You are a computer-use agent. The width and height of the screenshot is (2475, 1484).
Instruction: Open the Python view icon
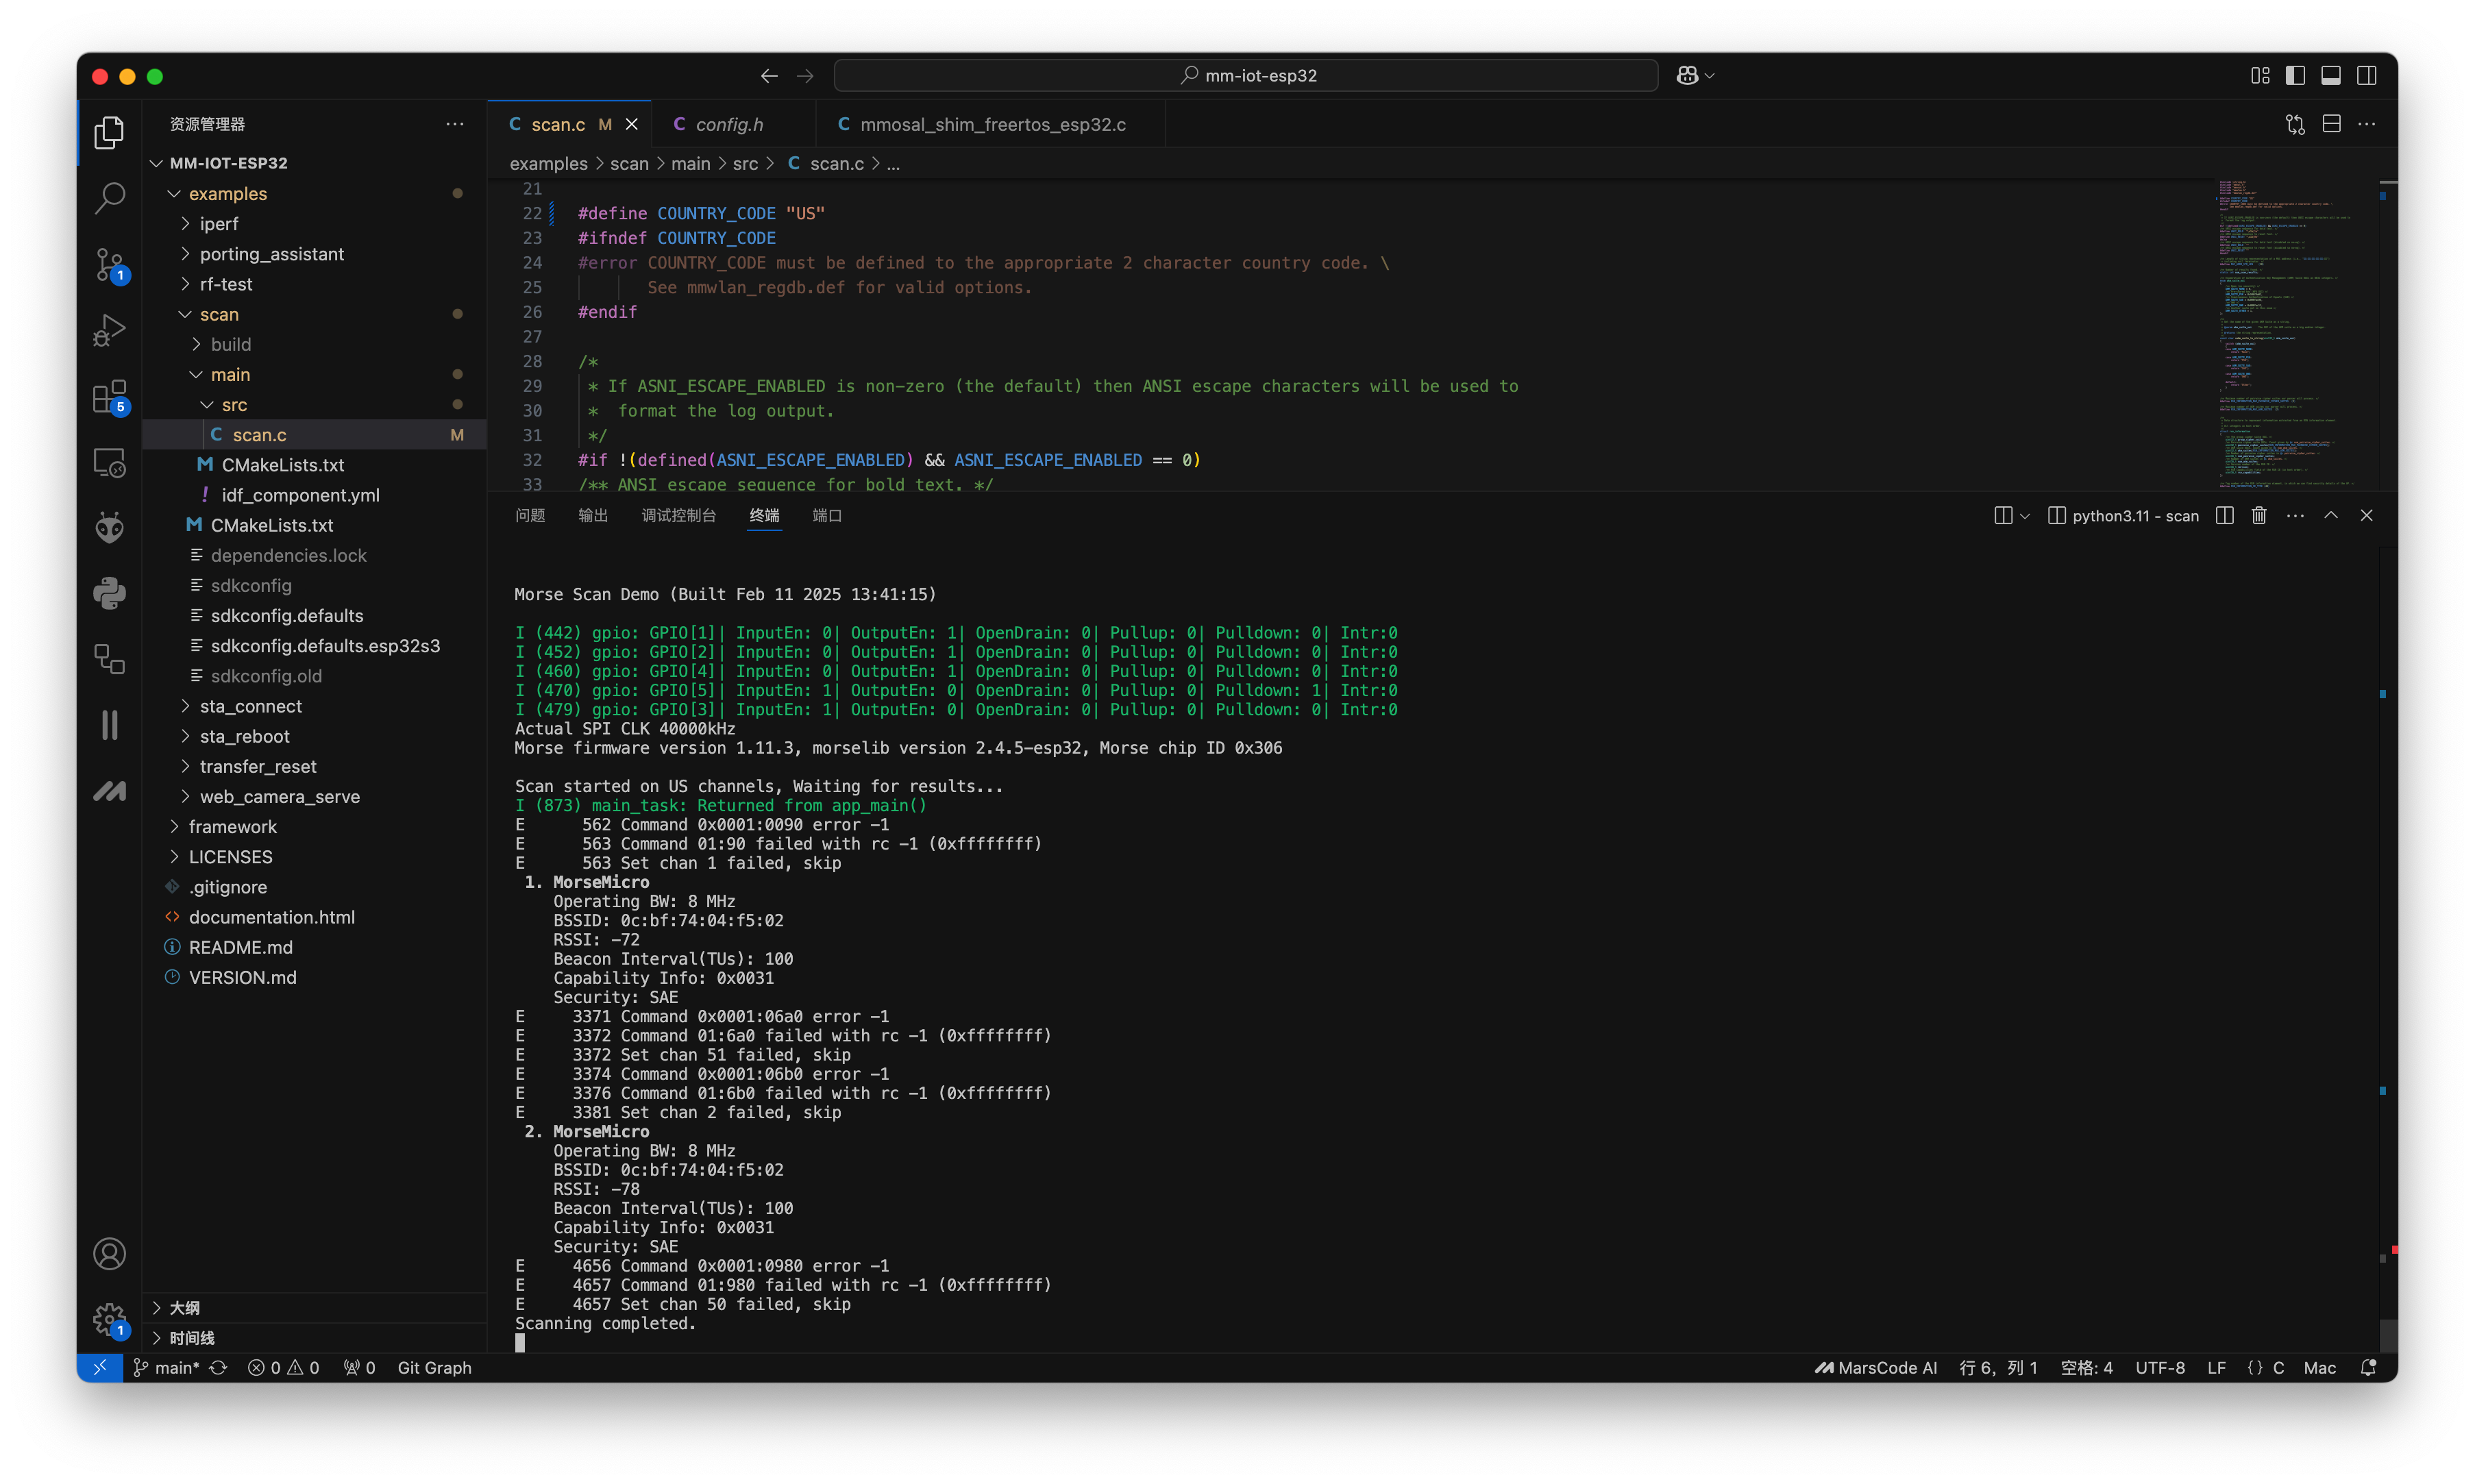tap(109, 593)
